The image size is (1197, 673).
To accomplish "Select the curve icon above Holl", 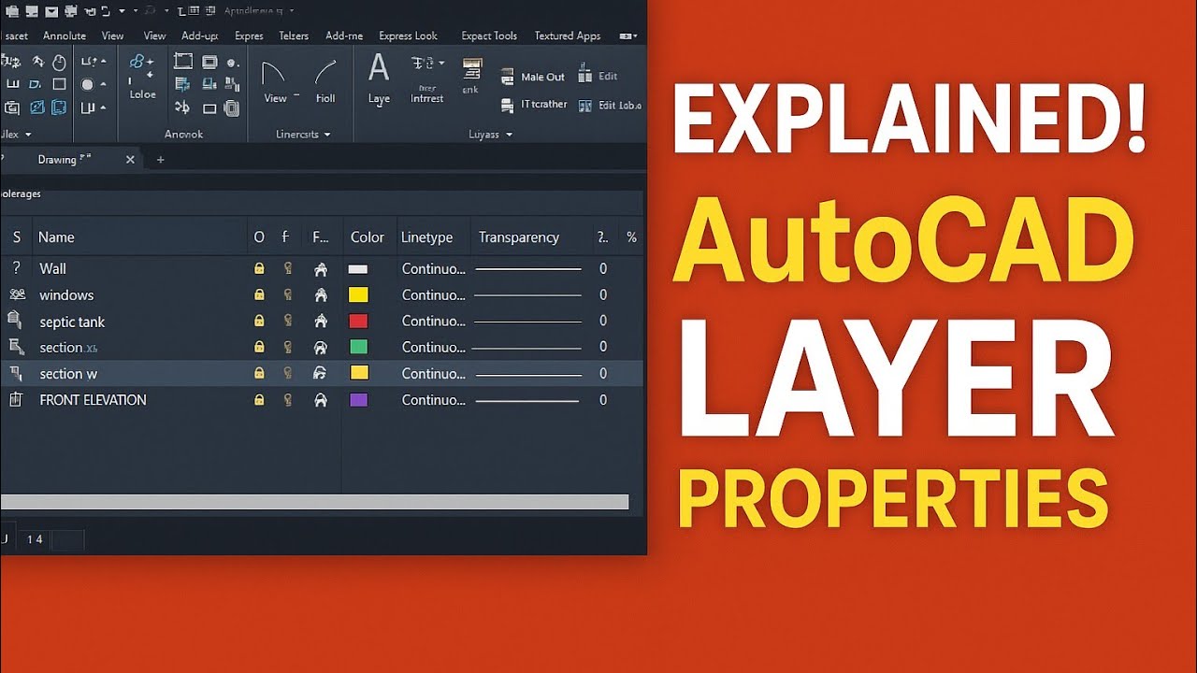I will pyautogui.click(x=325, y=73).
